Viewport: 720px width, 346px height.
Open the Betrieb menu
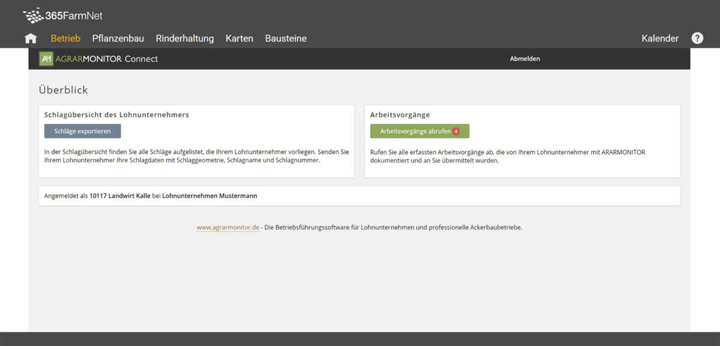(x=65, y=38)
